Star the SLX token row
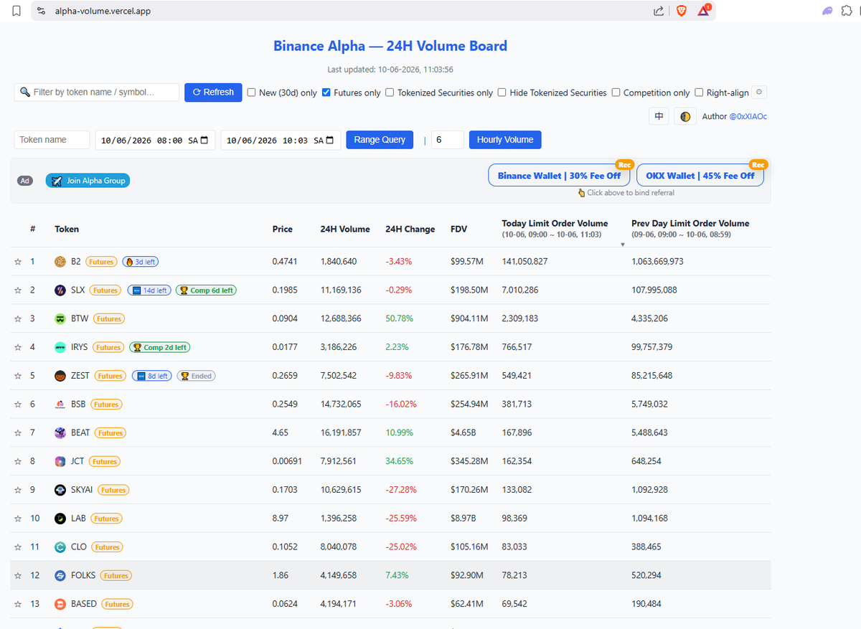Screen dimensions: 861x629 [x=18, y=290]
